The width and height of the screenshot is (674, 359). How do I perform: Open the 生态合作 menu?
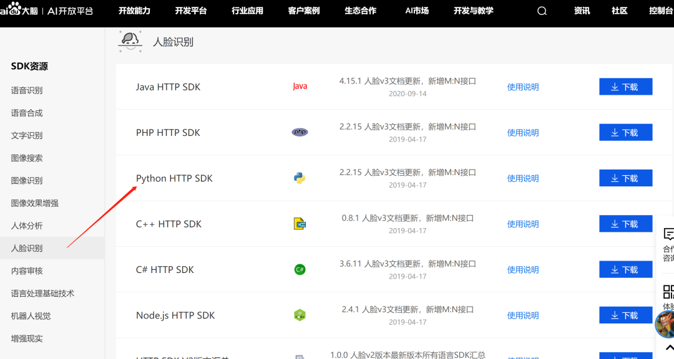[x=360, y=11]
